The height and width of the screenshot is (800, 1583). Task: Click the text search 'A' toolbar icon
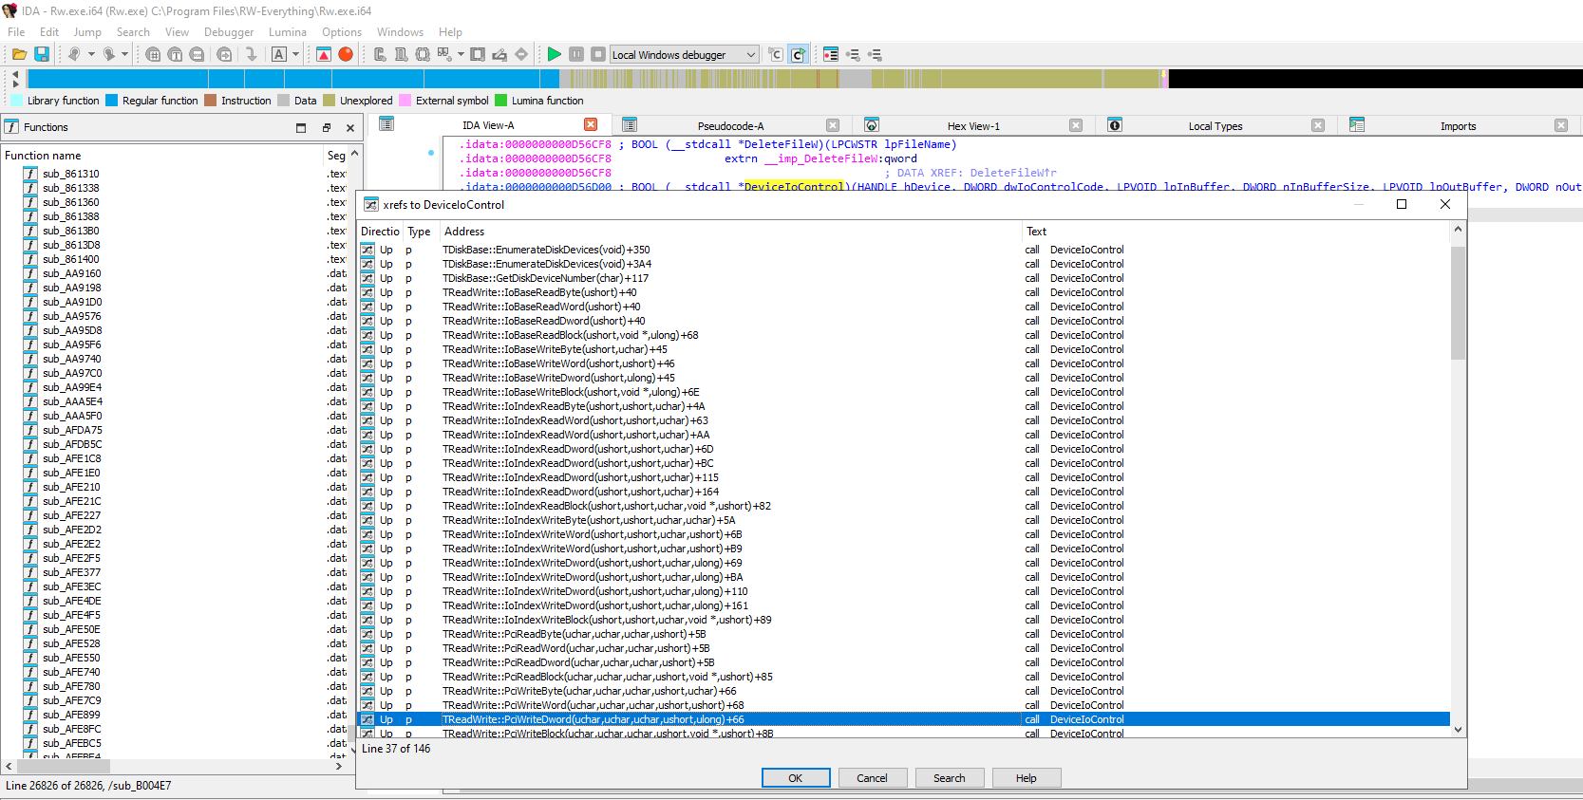(x=279, y=55)
